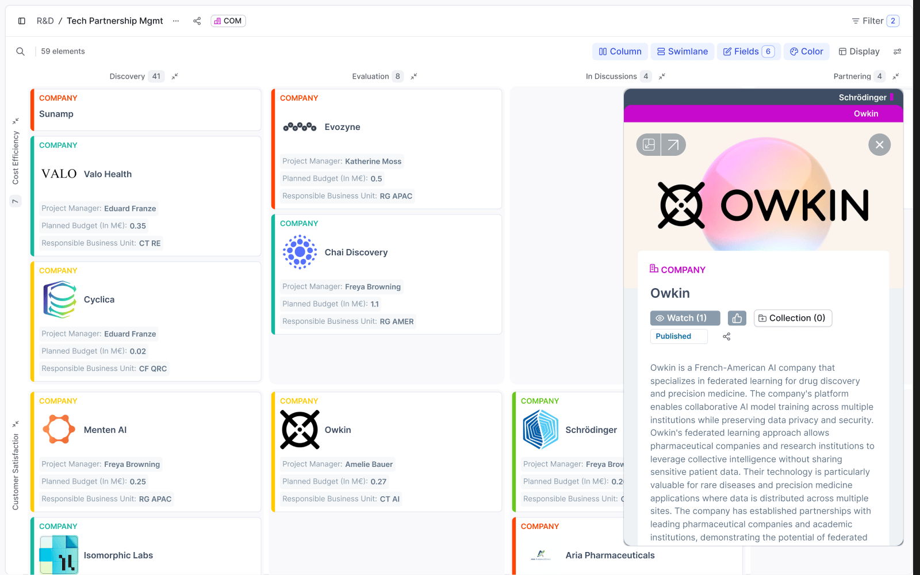Click the Cost Efficiency count badge 7
Viewport: 920px width, 575px height.
pyautogui.click(x=16, y=201)
